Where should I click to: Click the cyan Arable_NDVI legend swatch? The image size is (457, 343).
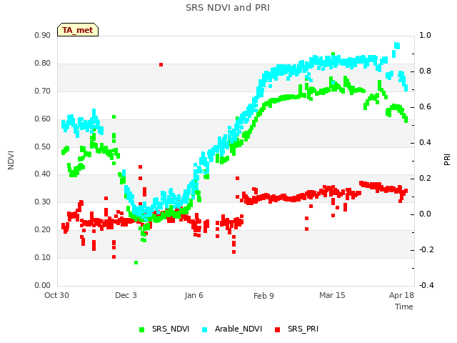(x=205, y=329)
